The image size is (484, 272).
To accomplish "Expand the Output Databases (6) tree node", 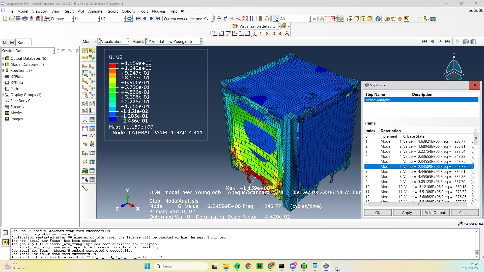I will (x=3, y=58).
